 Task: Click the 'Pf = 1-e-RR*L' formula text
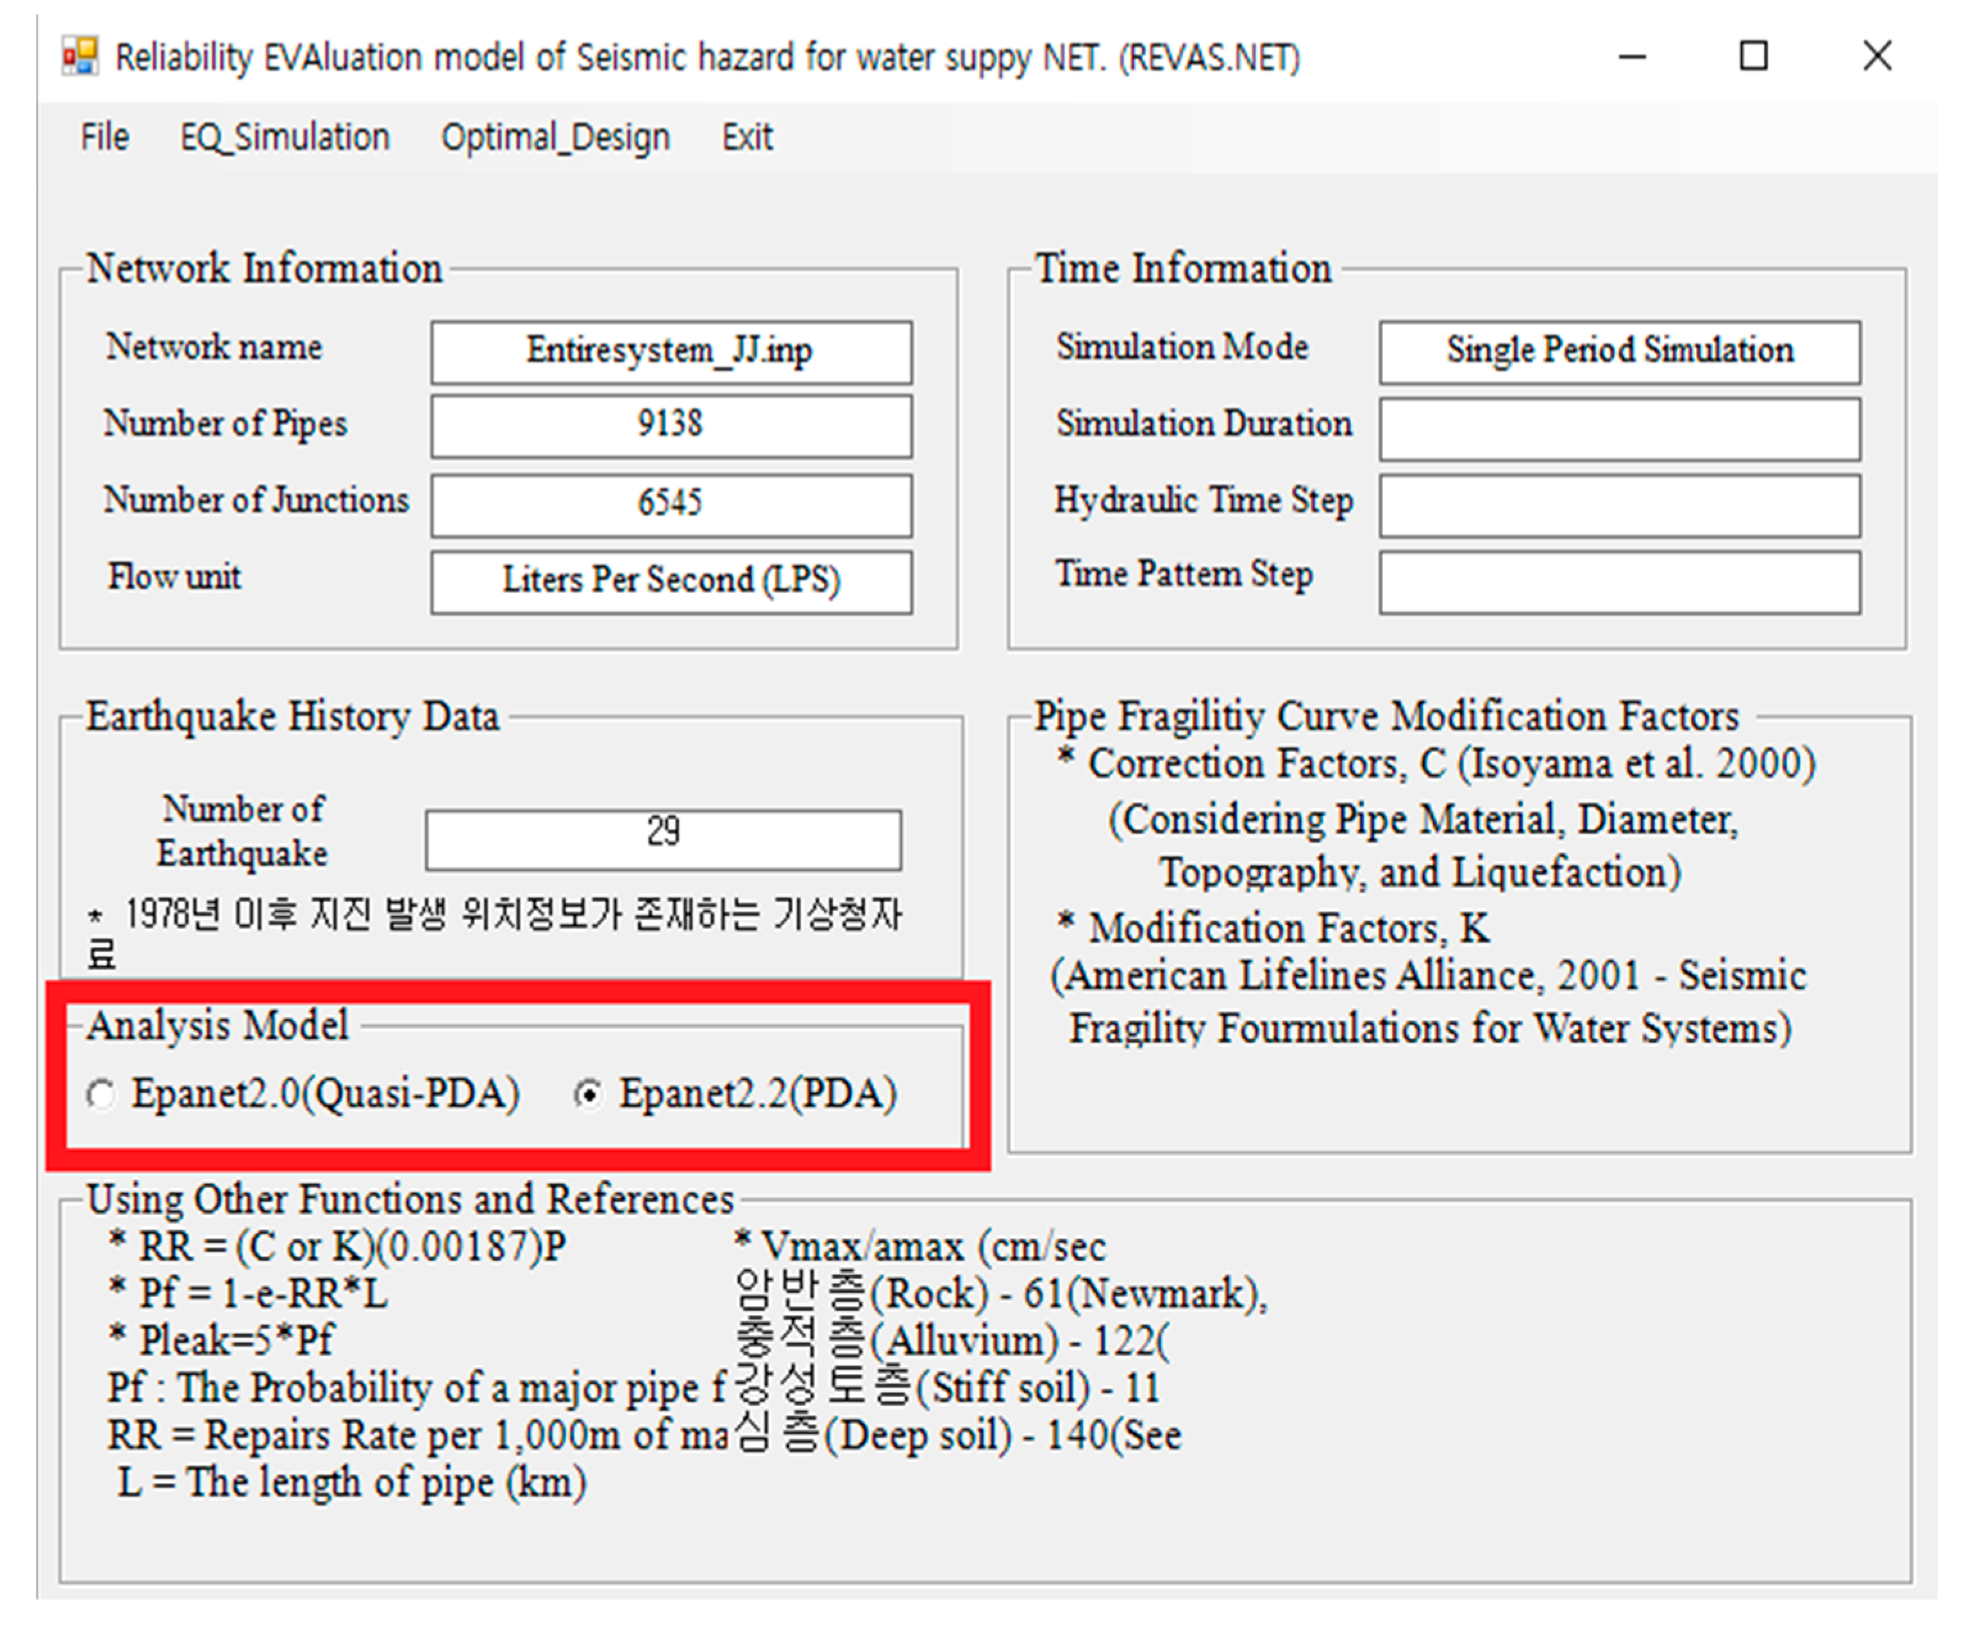click(x=247, y=1294)
